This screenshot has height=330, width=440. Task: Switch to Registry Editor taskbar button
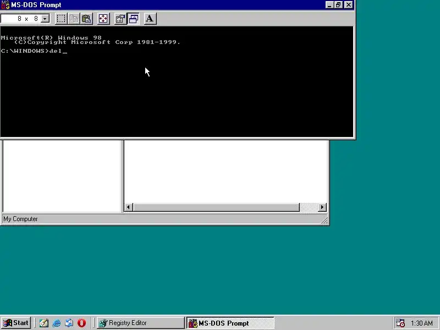(141, 323)
